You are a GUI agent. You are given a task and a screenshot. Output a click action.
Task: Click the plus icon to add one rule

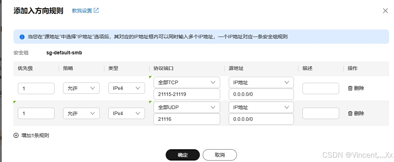[16, 135]
